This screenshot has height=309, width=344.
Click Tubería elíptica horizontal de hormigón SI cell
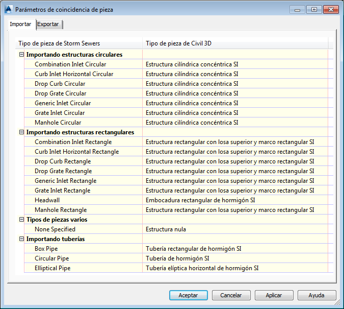(x=235, y=268)
